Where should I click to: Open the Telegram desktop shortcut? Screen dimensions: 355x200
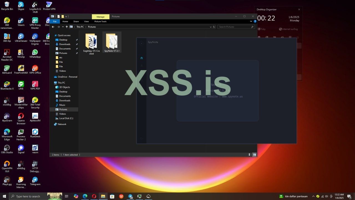35,181
